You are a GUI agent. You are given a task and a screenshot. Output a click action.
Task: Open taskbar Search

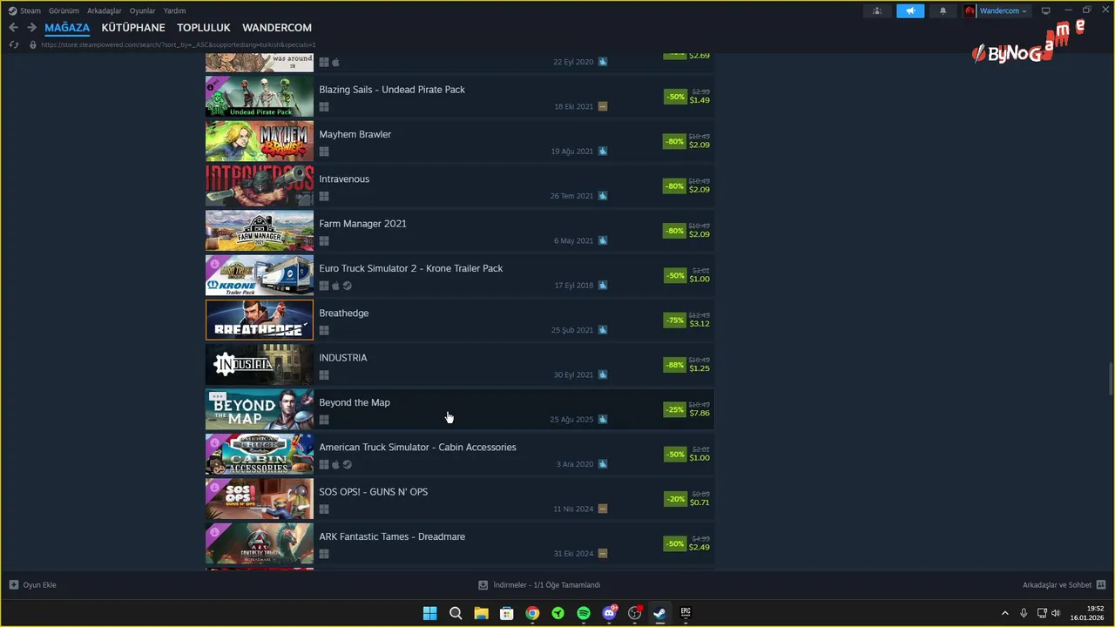click(456, 613)
